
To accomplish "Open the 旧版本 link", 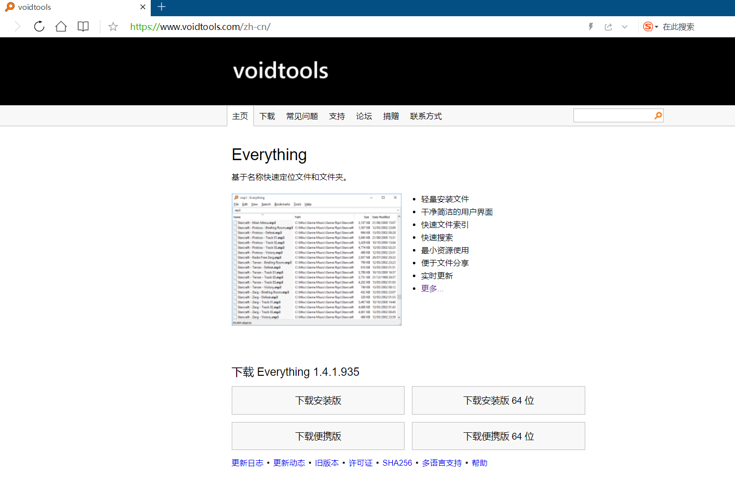I will [x=327, y=463].
